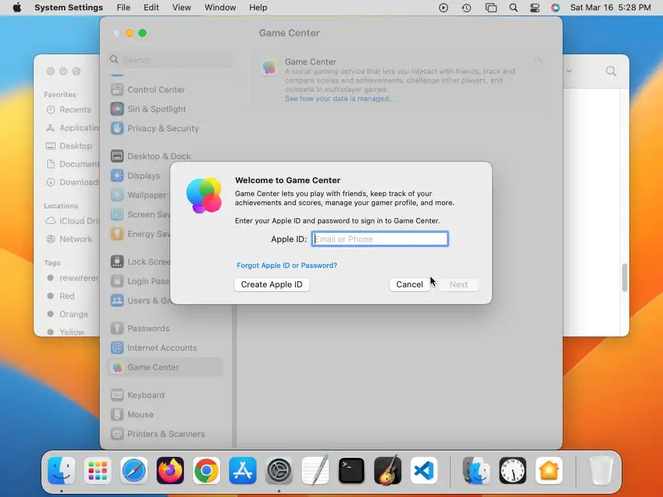Open Finder from the Dock
The width and height of the screenshot is (663, 497).
coord(62,470)
